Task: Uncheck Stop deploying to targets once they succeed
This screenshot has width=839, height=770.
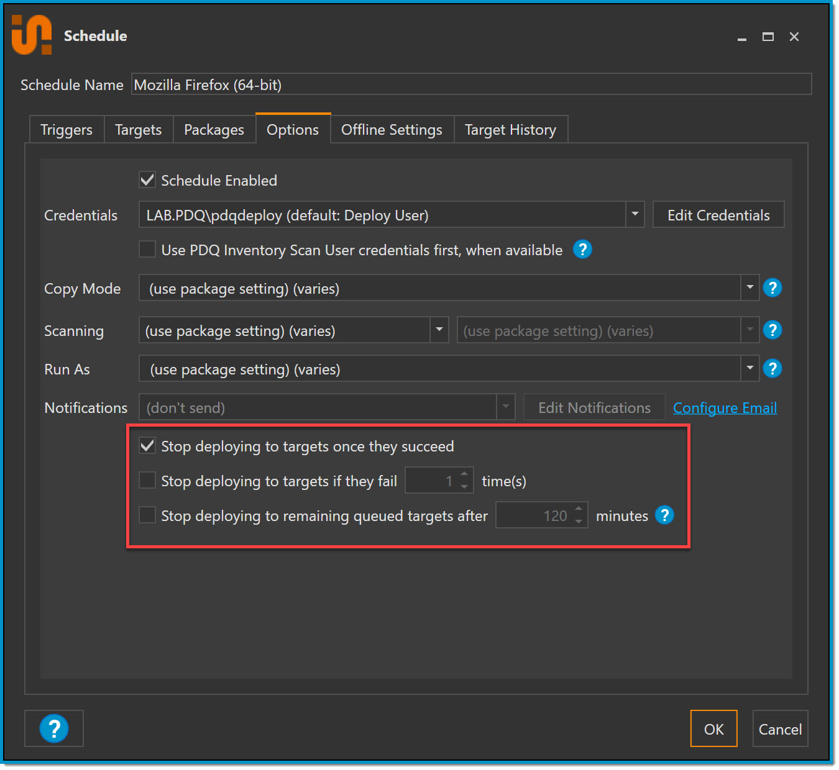Action: (147, 445)
